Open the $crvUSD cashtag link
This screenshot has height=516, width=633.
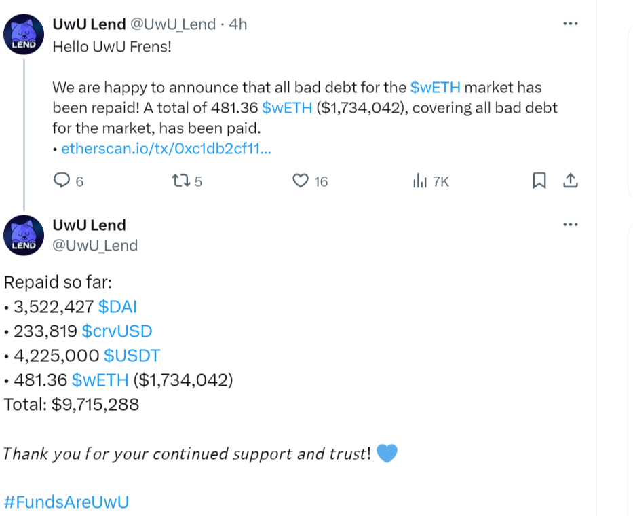117,331
